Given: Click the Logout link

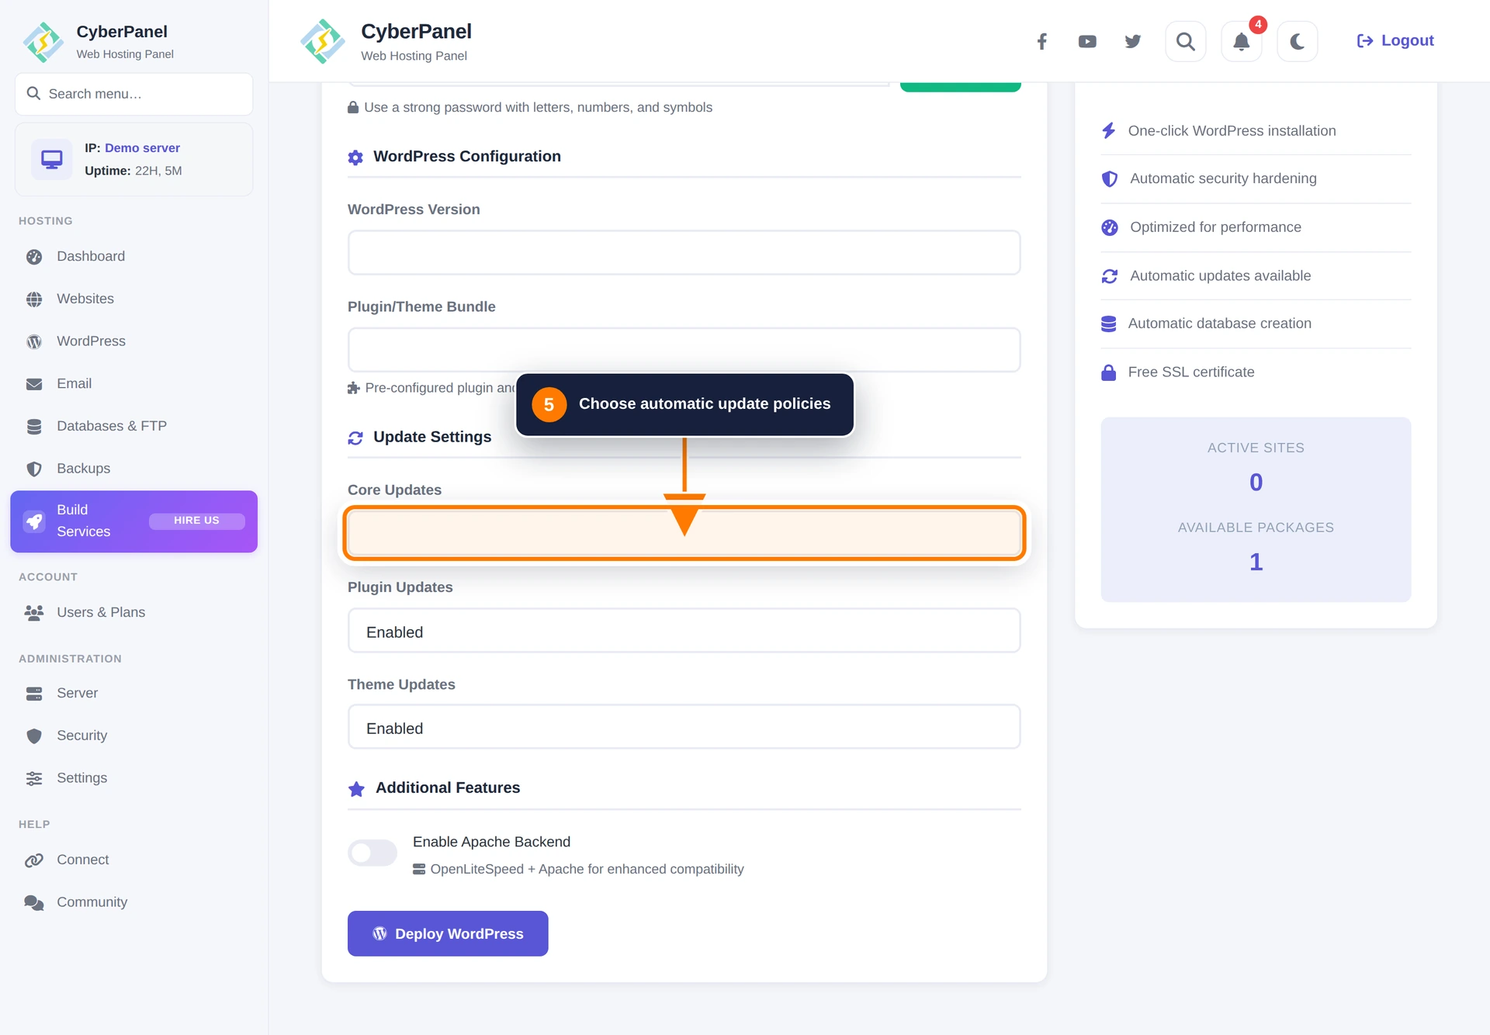Looking at the screenshot, I should 1395,41.
